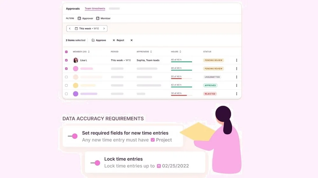Switch to the Approvals tab
This screenshot has width=318, height=178.
pos(73,9)
